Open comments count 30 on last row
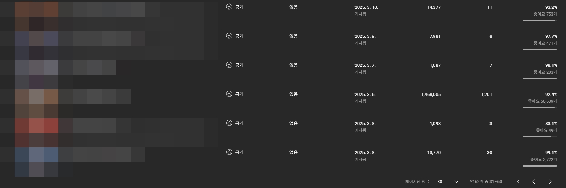Viewport: 566px width, 188px height. pyautogui.click(x=489, y=152)
